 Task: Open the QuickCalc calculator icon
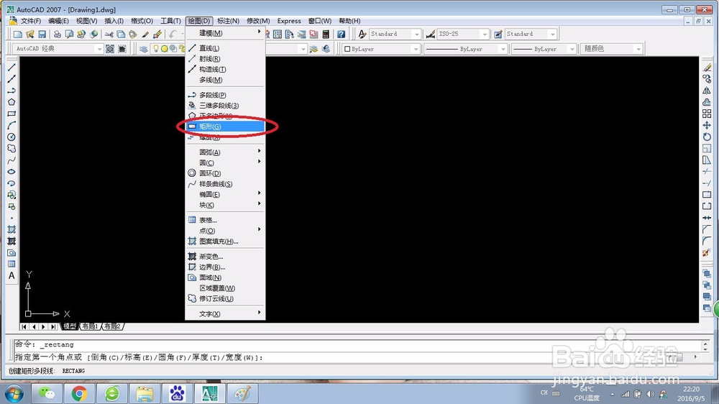326,34
